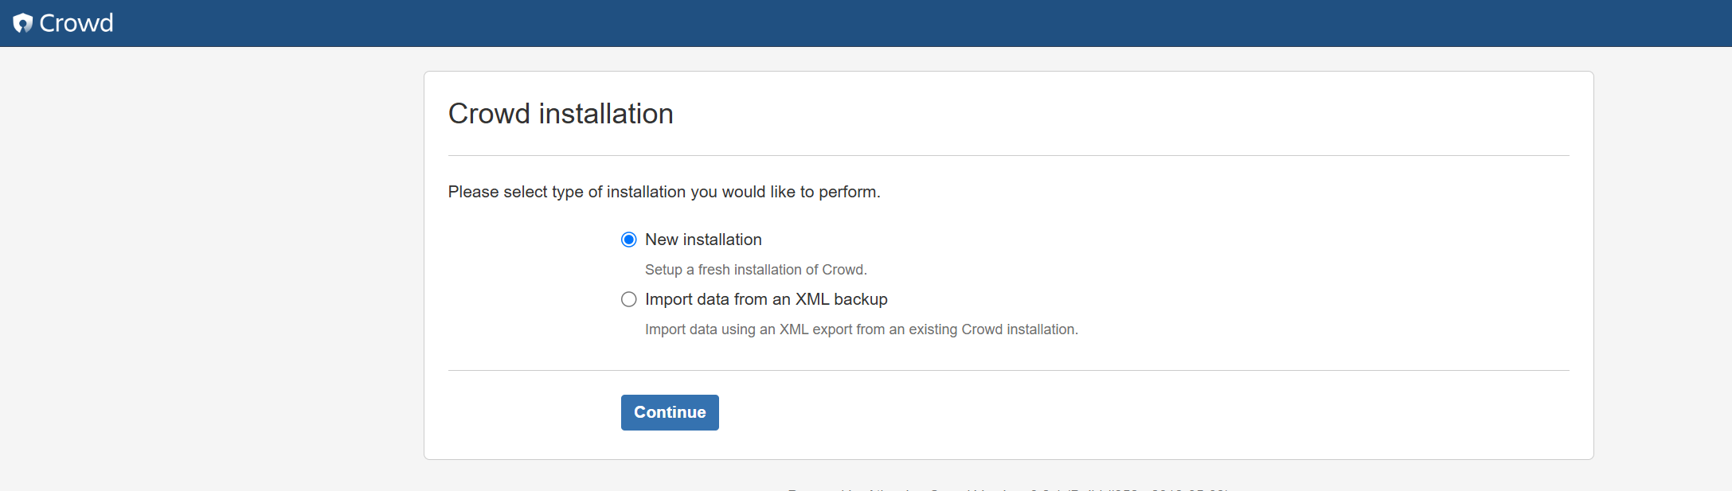Click gray page background right of panel
The width and height of the screenshot is (1732, 491).
pos(1663,263)
